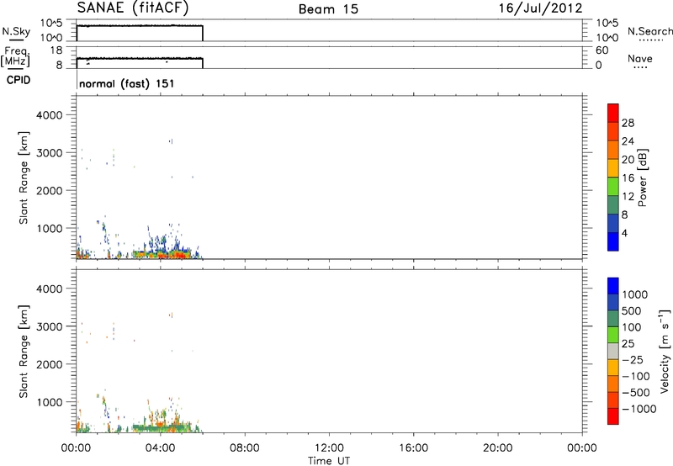Viewport: 673px width, 466px height.
Task: Click 'Slant Range [km]' label of Velocity panel
Action: (24, 352)
